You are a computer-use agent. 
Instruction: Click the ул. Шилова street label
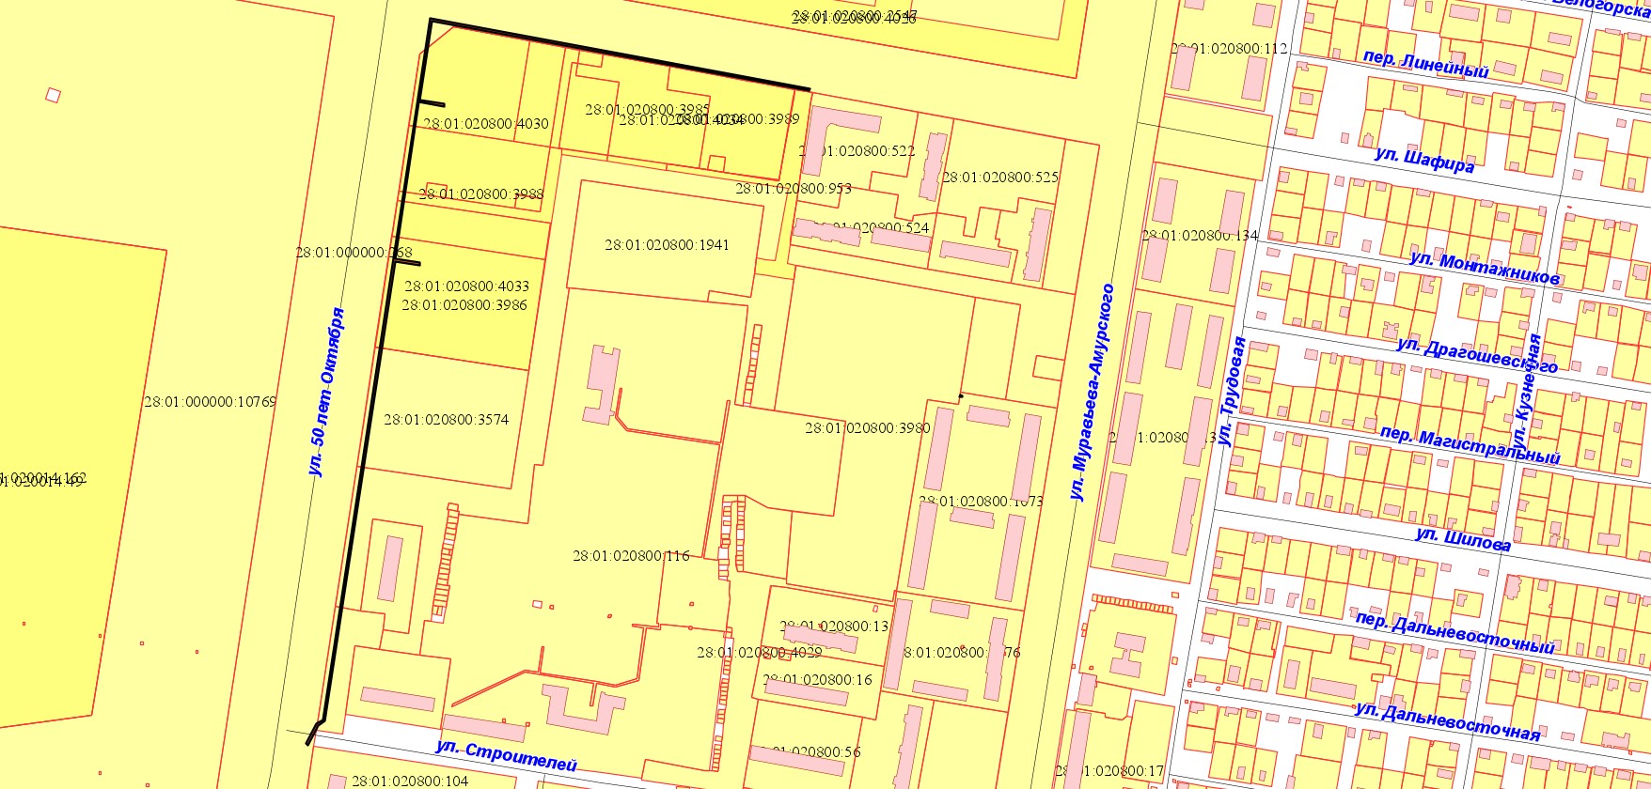(x=1463, y=539)
